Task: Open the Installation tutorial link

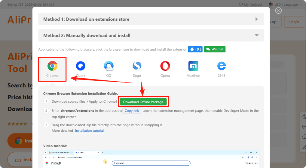Action: click(89, 131)
